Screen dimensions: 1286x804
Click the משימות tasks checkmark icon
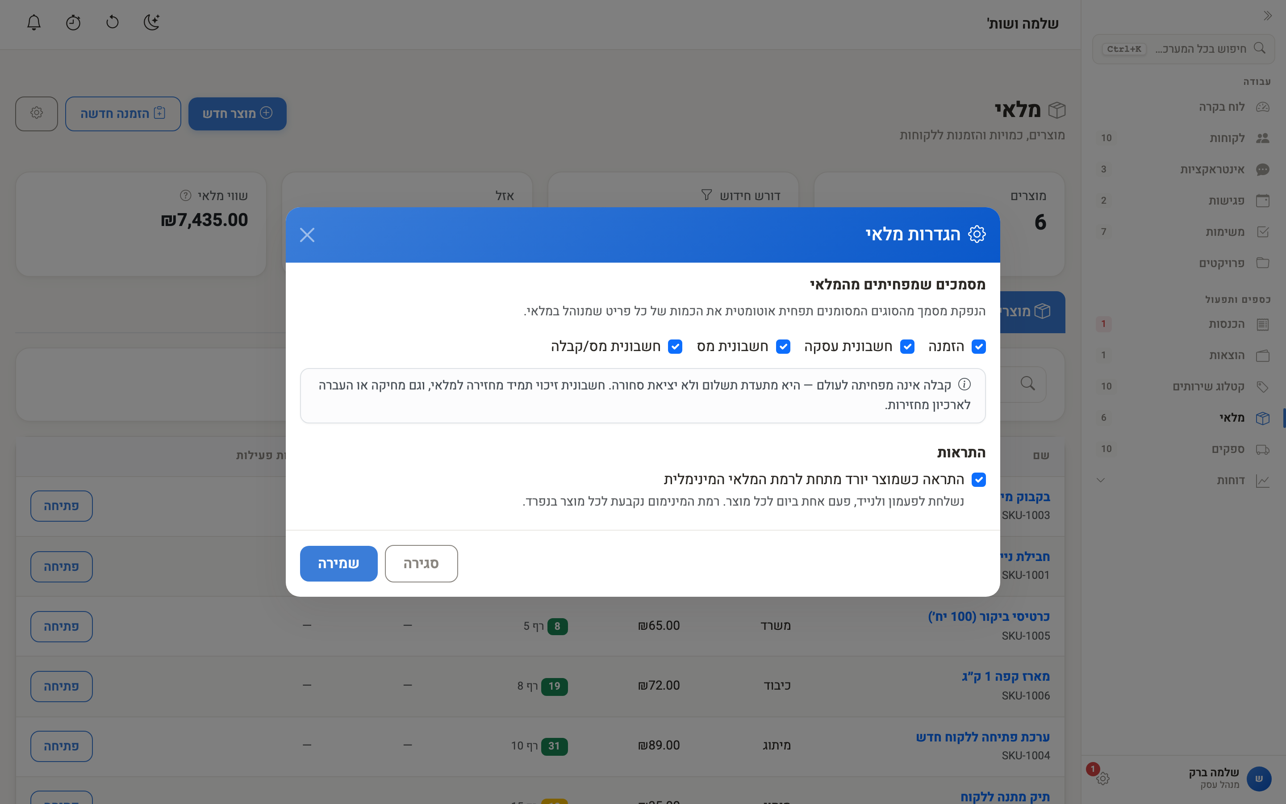(x=1263, y=232)
